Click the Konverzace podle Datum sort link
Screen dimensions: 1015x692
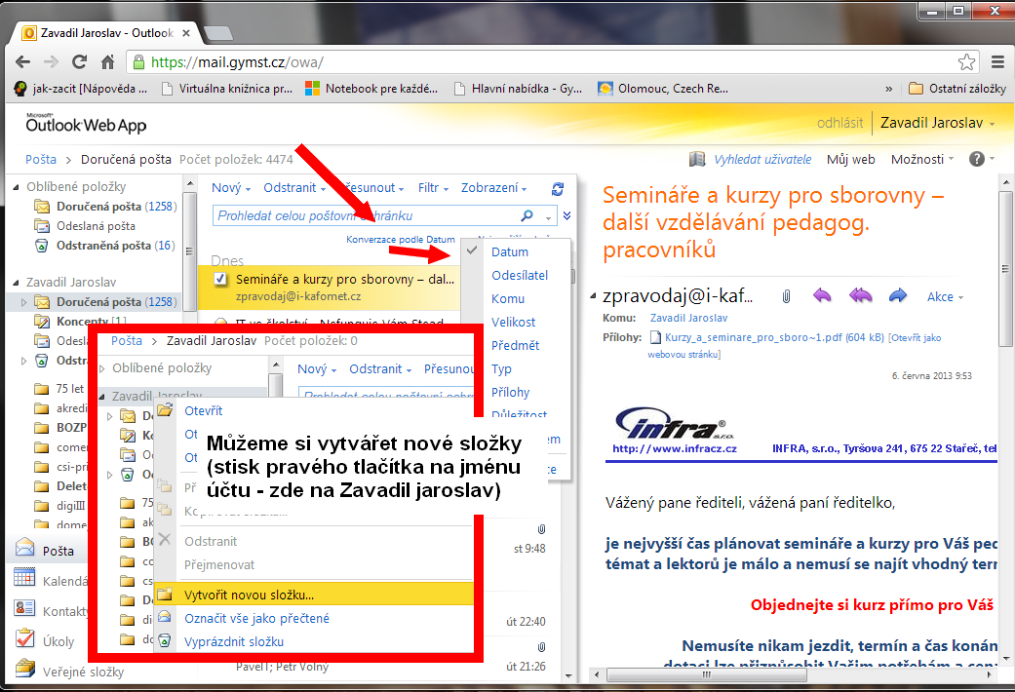tap(401, 239)
